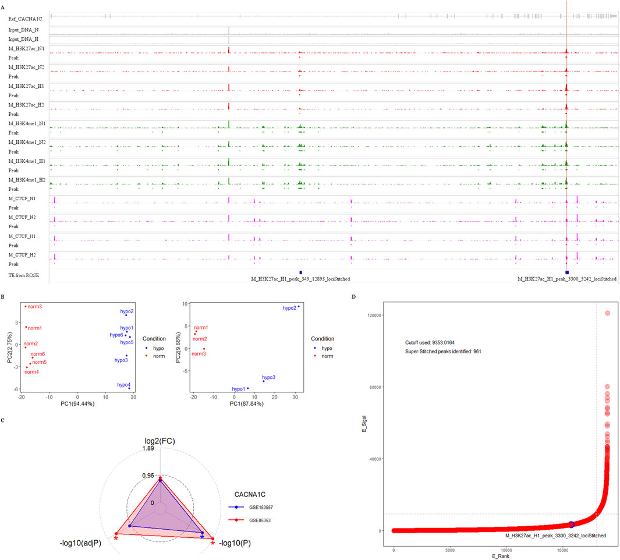Viewport: 620px width, 560px height.
Task: Click the M_H3K4me1_N1 track label
Action: (x=27, y=123)
